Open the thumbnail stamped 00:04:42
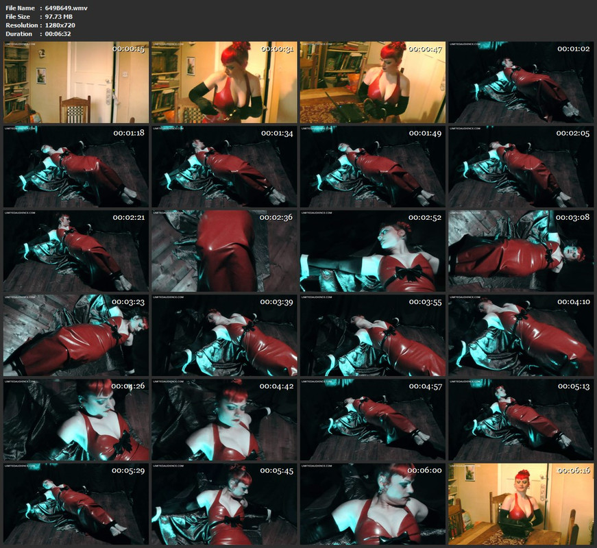The height and width of the screenshot is (548, 597). [x=224, y=420]
